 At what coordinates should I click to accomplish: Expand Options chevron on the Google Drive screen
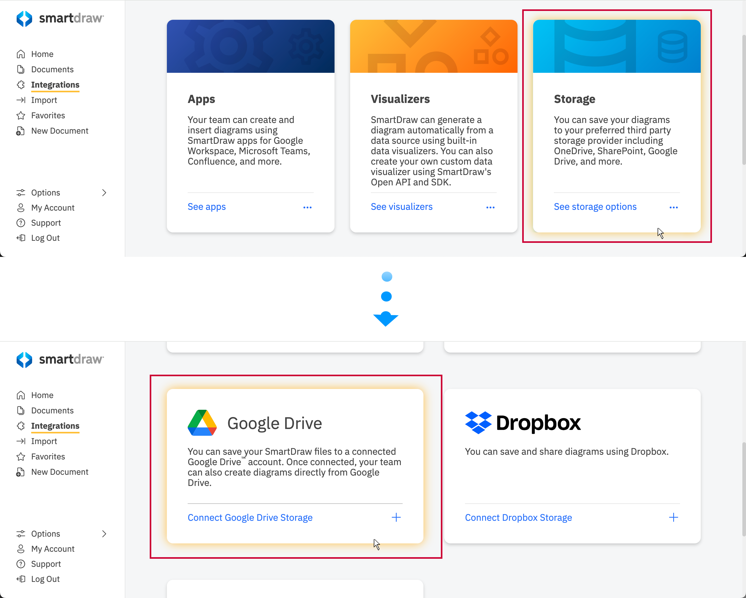(104, 534)
